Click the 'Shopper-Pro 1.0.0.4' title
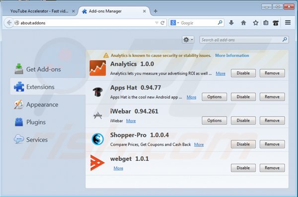This screenshot has width=298, height=197. point(139,135)
